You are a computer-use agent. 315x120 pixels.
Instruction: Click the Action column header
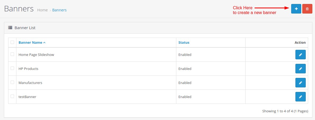300,43
